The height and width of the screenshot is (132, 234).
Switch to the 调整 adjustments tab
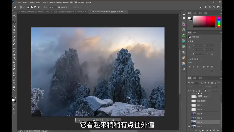coord(195,32)
